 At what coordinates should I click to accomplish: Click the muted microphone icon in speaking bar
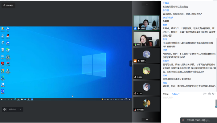click(183, 120)
